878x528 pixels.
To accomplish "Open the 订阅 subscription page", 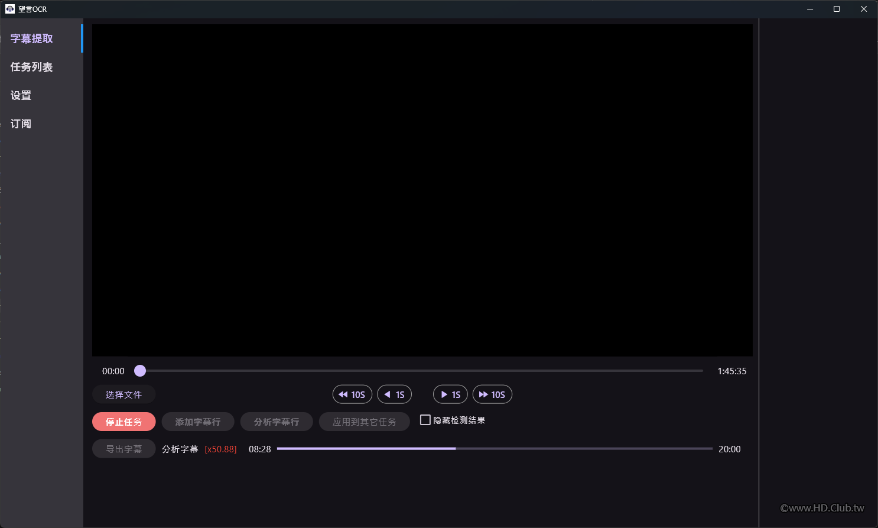I will point(21,124).
